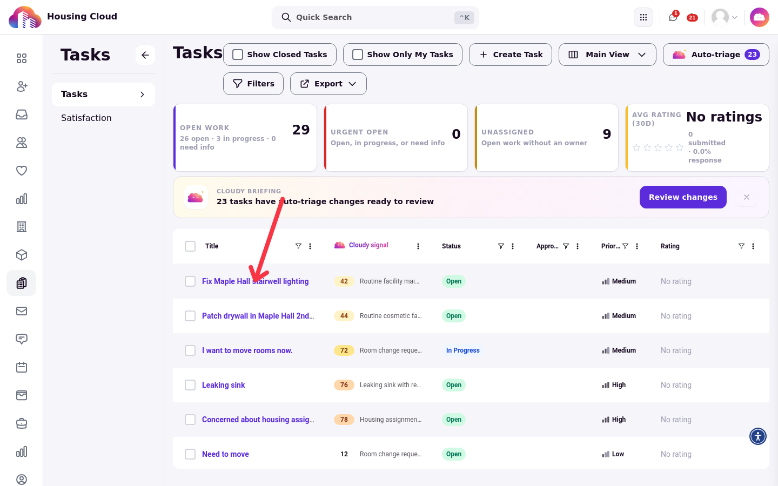Image resolution: width=778 pixels, height=486 pixels.
Task: Select the Leaking sink row checkbox
Action: click(x=190, y=385)
